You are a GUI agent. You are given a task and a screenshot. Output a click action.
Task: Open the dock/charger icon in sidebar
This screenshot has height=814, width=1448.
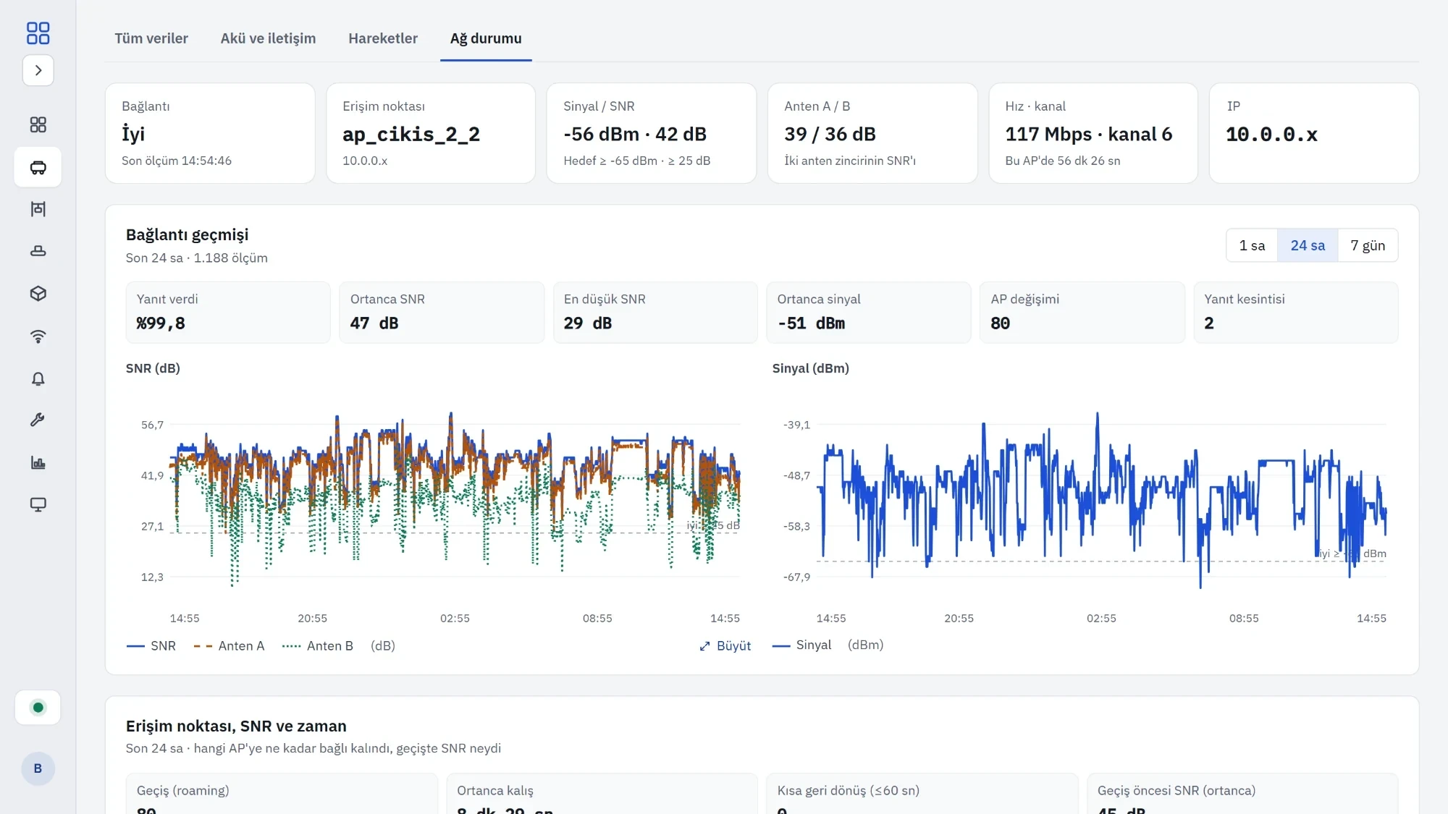(x=38, y=251)
